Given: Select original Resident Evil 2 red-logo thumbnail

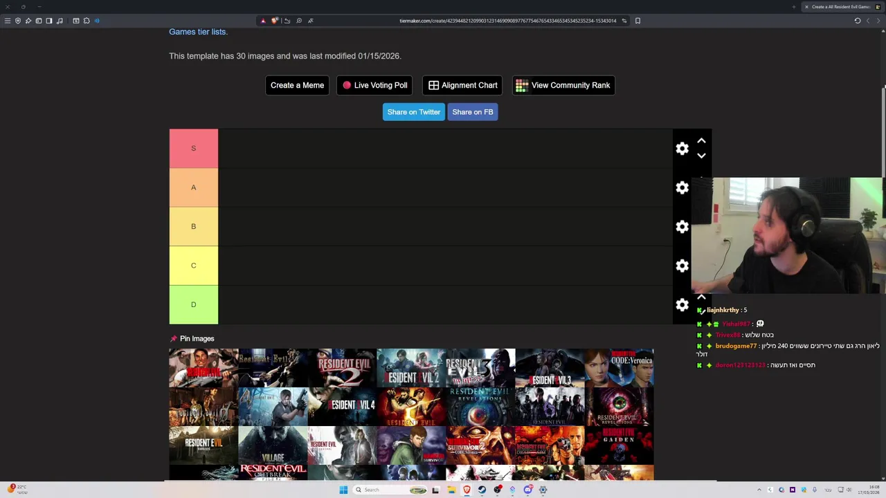Looking at the screenshot, I should (x=342, y=368).
